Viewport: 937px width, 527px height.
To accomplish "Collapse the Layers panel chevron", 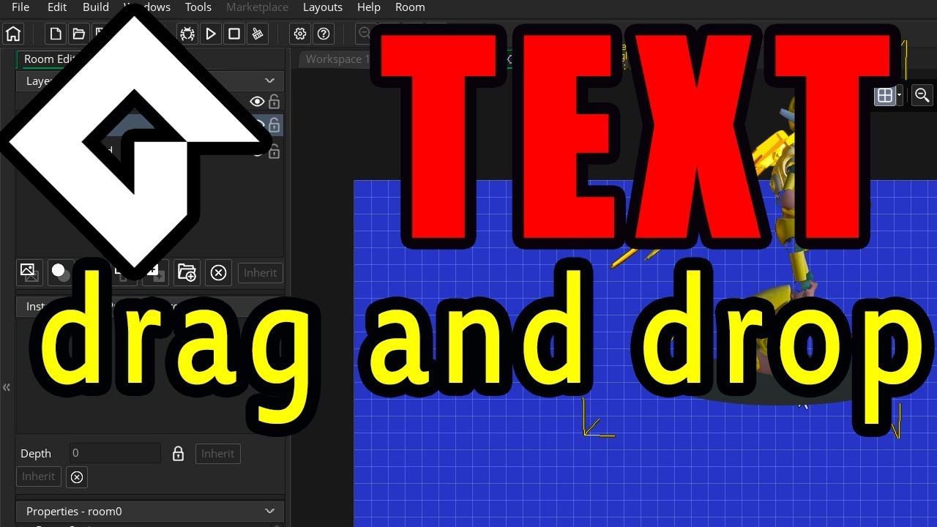I will 269,81.
